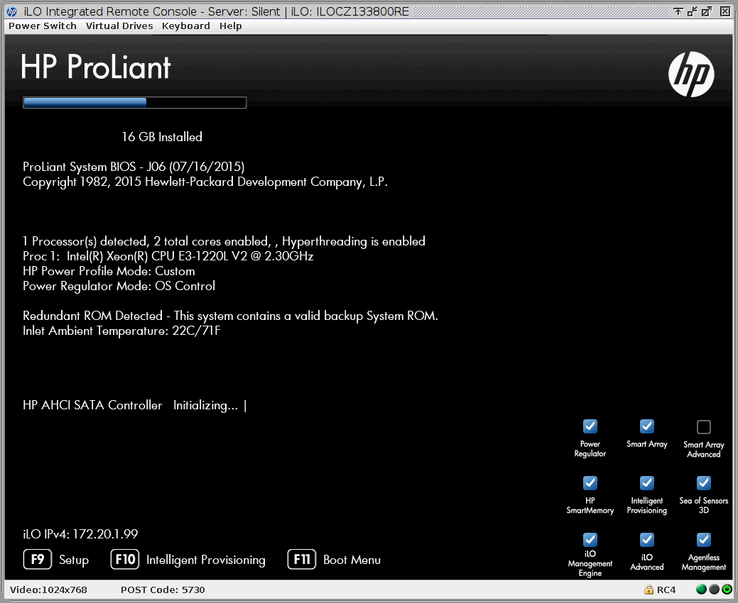Click the RC4 label in status bar
738x603 pixels.
[x=666, y=590]
